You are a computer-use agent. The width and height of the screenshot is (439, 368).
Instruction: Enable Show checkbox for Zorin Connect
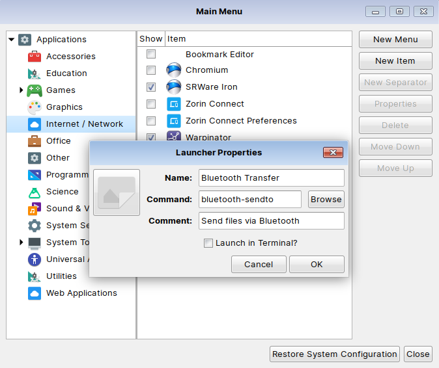point(151,104)
